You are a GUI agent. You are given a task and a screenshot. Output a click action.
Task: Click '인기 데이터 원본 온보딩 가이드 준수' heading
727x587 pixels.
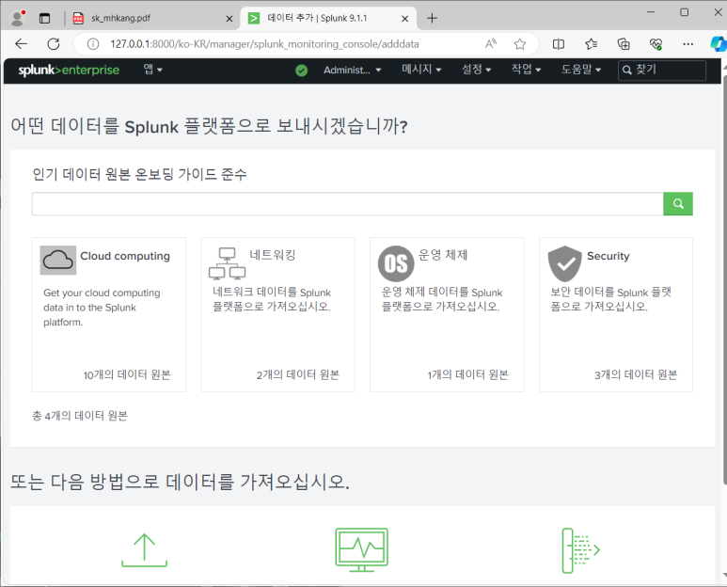[139, 174]
